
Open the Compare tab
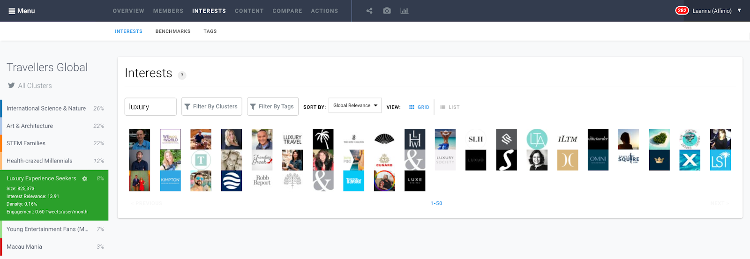tap(287, 11)
